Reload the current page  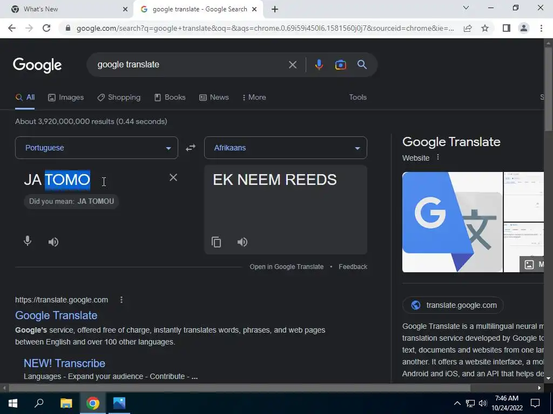tap(46, 28)
